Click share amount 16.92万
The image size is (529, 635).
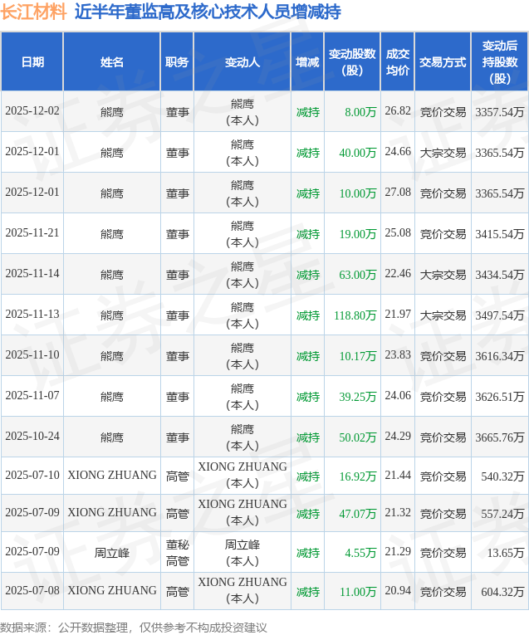[358, 476]
